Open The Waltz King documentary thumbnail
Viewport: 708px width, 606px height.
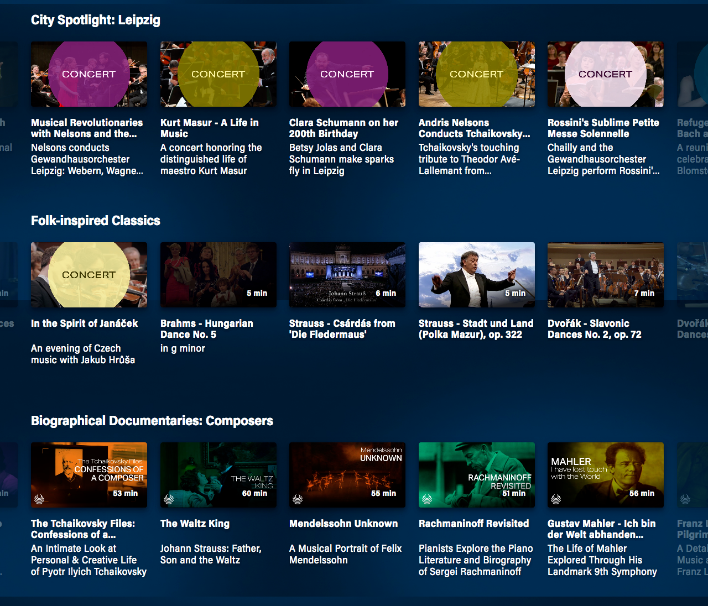pyautogui.click(x=218, y=475)
